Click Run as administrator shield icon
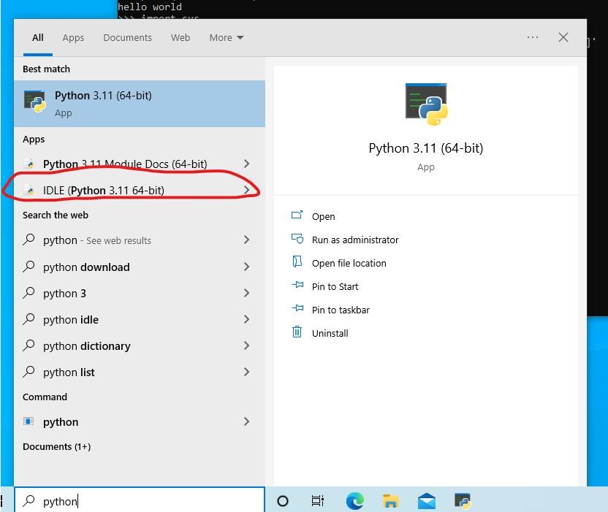Viewport: 608px width, 512px height. 297,239
